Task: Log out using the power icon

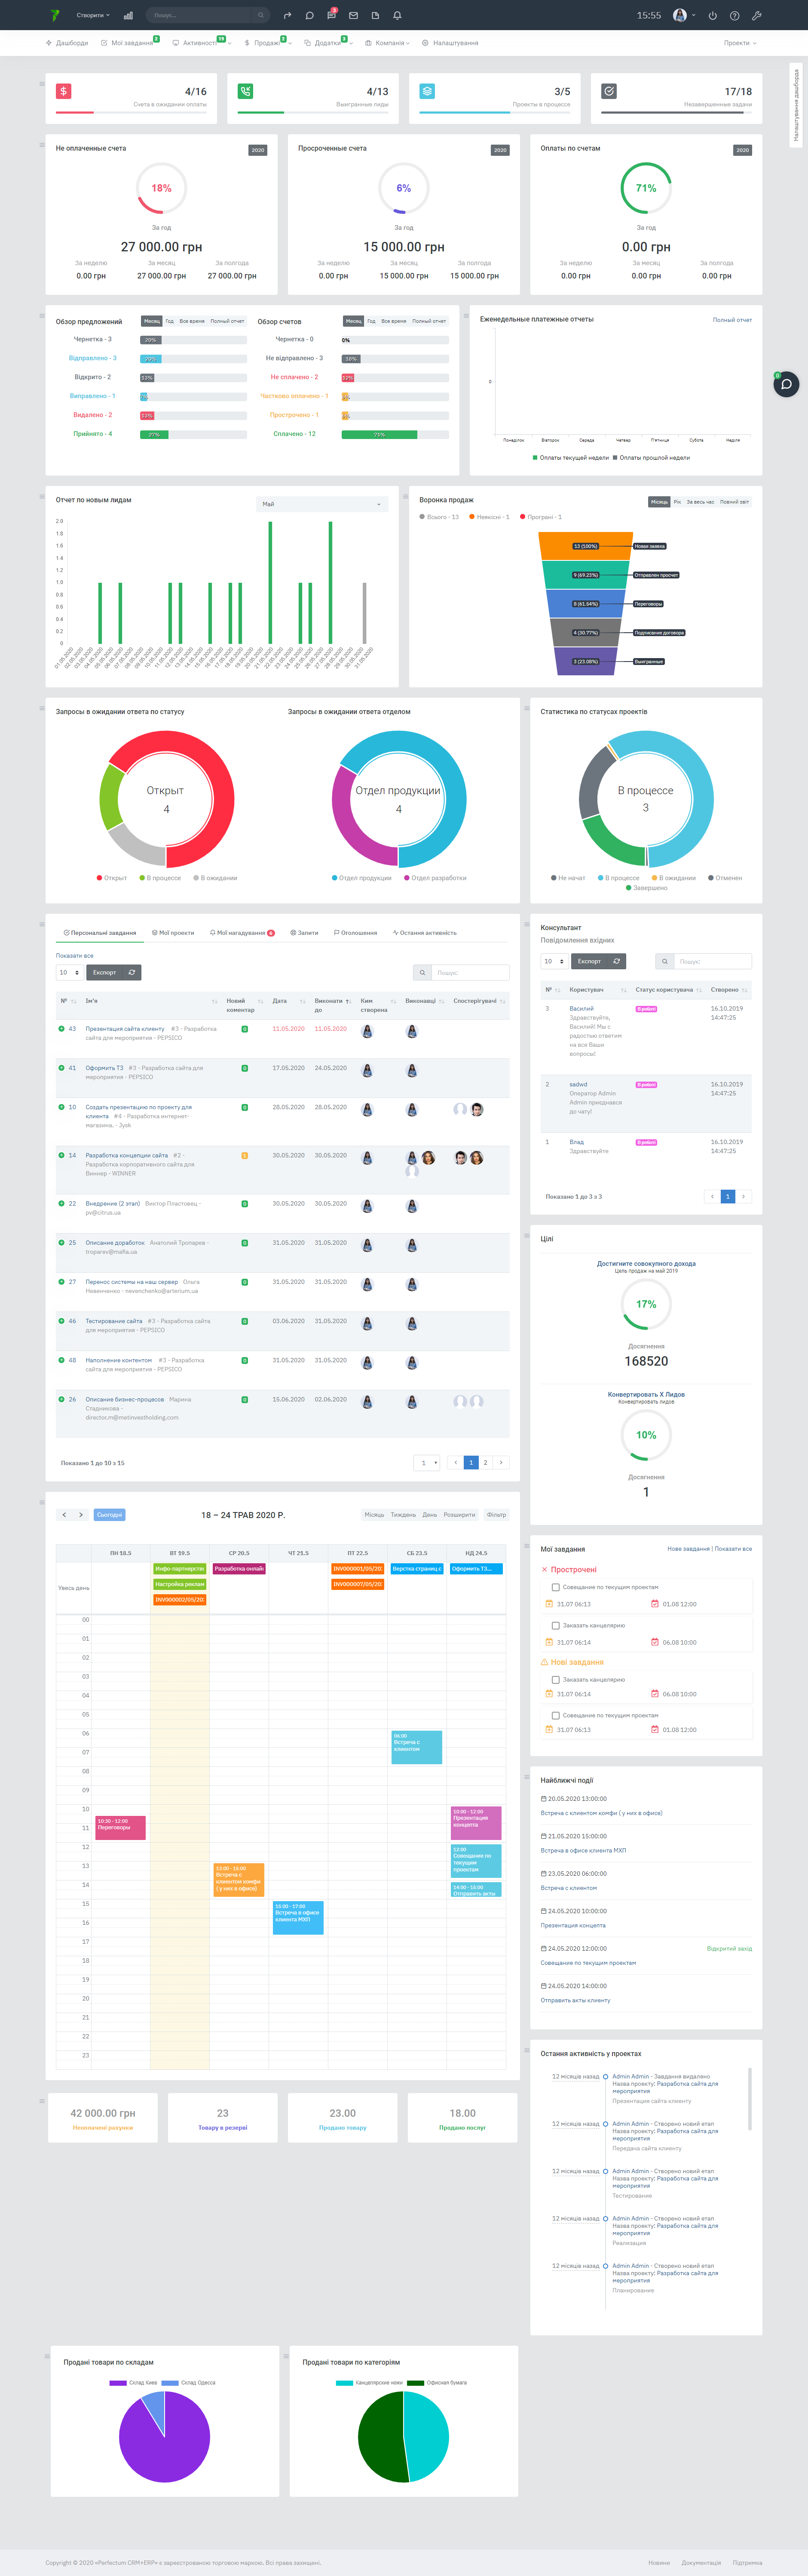Action: (712, 15)
